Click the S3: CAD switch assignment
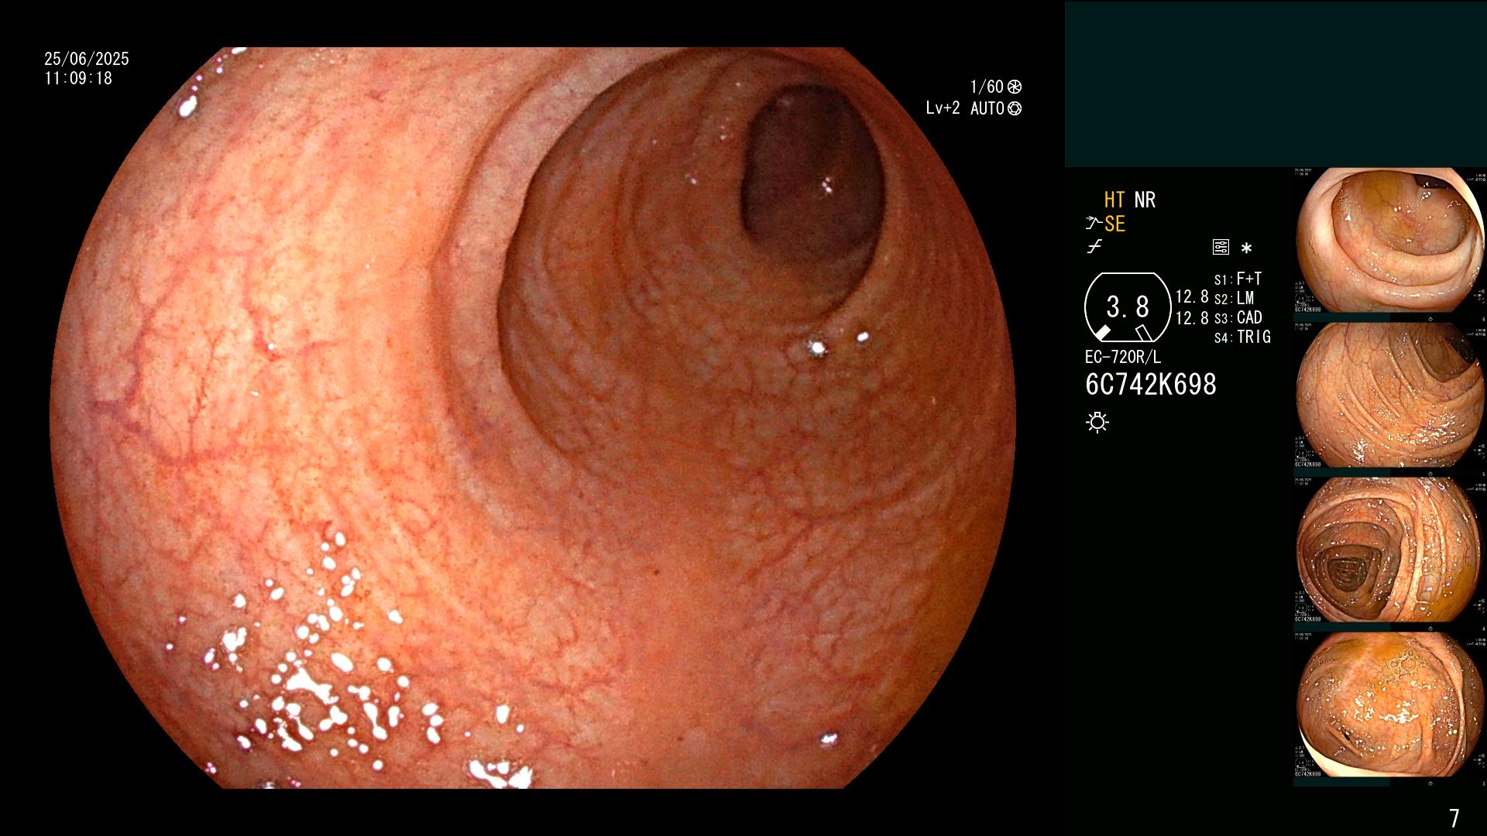Viewport: 1487px width, 836px height. (x=1238, y=317)
